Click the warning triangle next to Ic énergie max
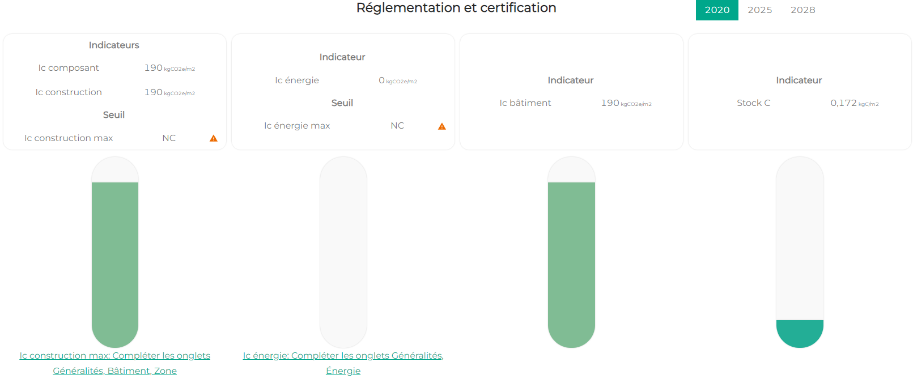The image size is (913, 383). point(442,126)
